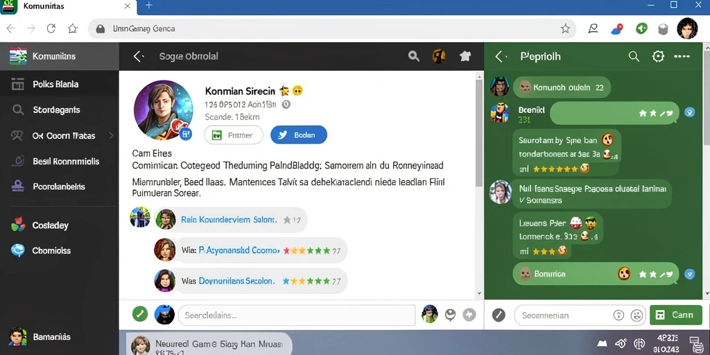Toggle the blue check badge next to the Bonurica message

689,274
